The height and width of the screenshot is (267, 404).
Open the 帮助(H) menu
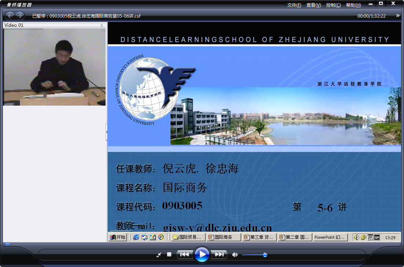pyautogui.click(x=353, y=5)
